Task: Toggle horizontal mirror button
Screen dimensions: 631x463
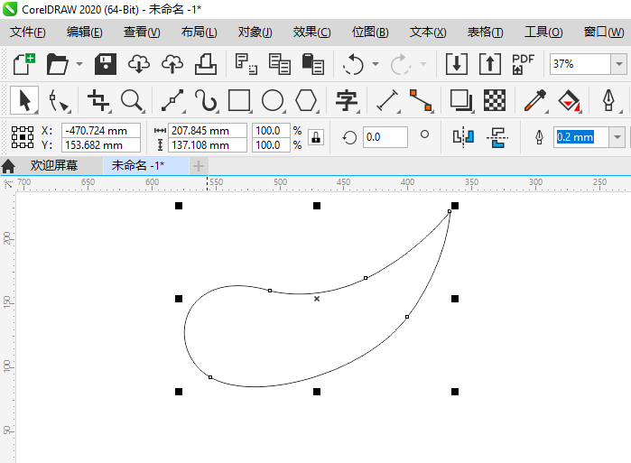Action: [x=463, y=137]
